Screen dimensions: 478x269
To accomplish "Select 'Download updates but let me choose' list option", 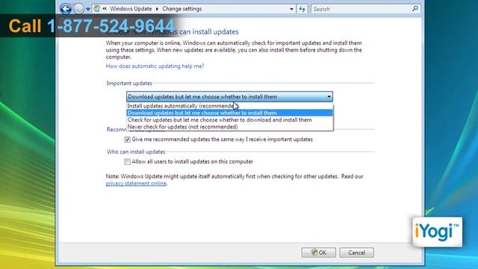I will [229, 113].
